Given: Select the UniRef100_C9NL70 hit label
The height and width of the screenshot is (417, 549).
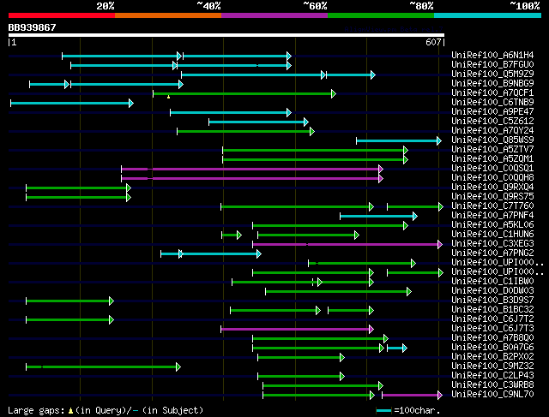Looking at the screenshot, I should 492,395.
